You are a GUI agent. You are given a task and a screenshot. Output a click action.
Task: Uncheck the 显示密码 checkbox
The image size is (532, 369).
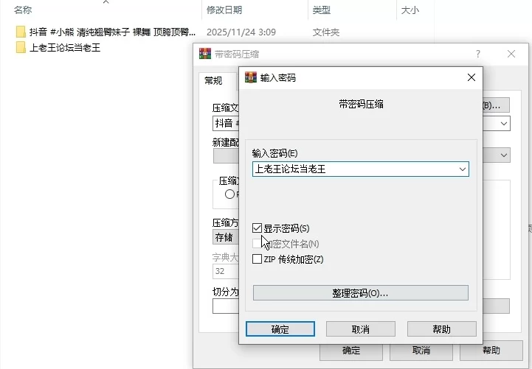point(258,228)
